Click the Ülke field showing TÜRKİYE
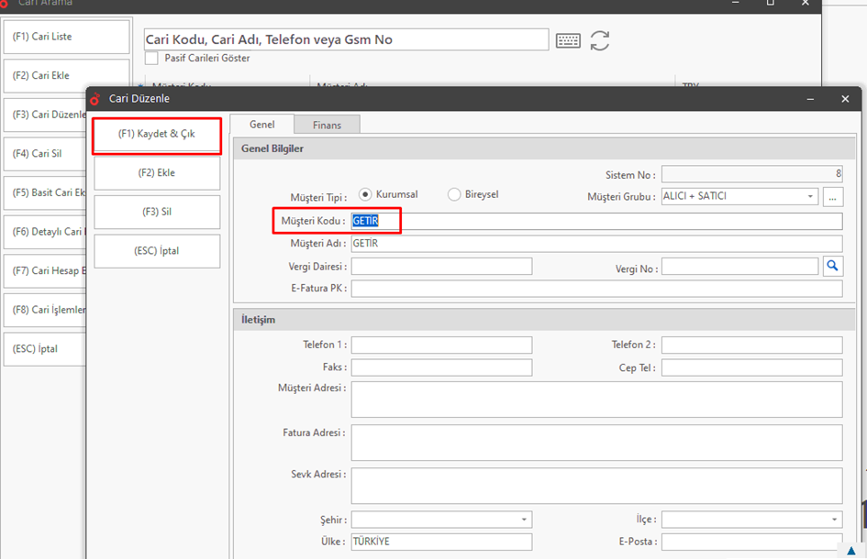 point(442,542)
